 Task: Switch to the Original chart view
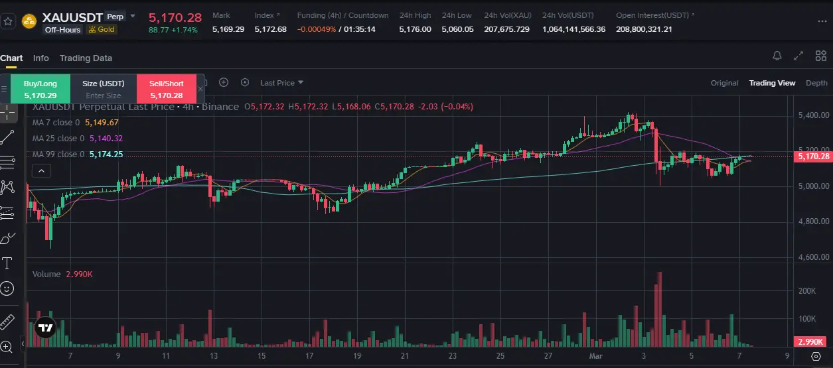click(x=724, y=83)
